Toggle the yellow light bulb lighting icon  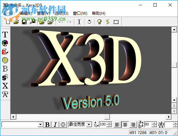[99, 22]
